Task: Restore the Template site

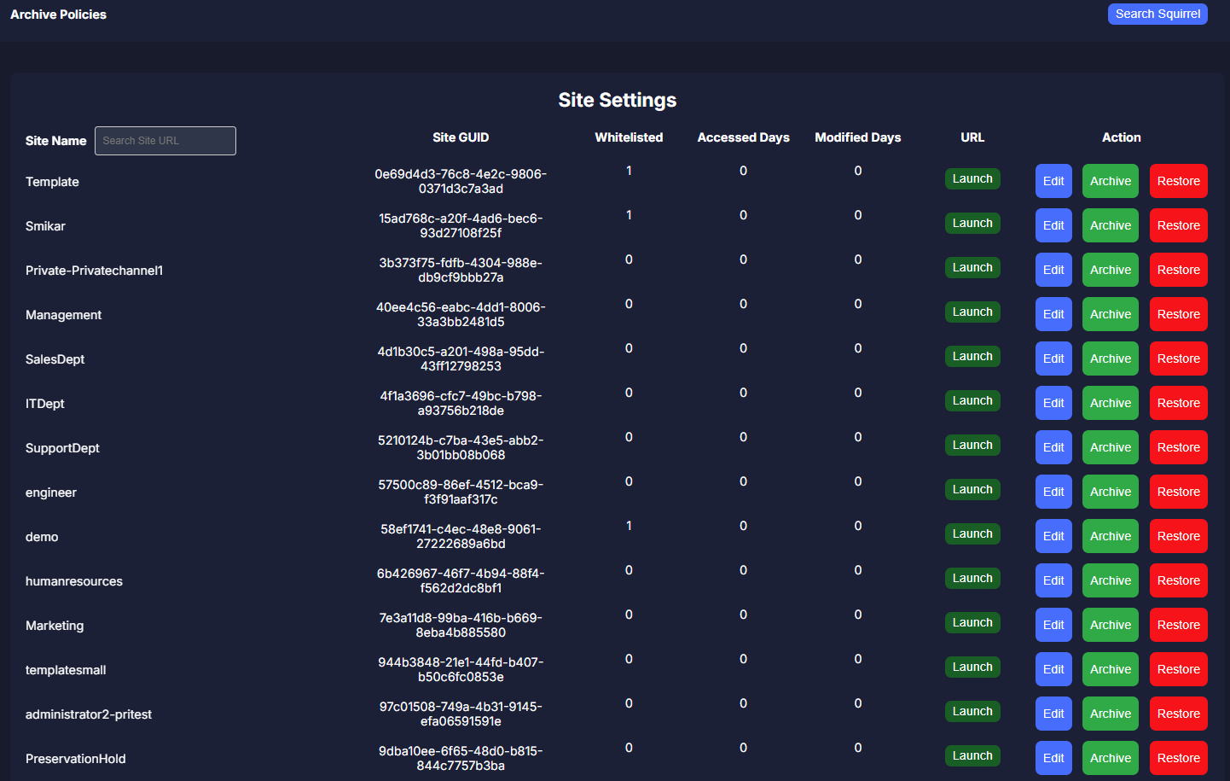Action: [x=1177, y=181]
